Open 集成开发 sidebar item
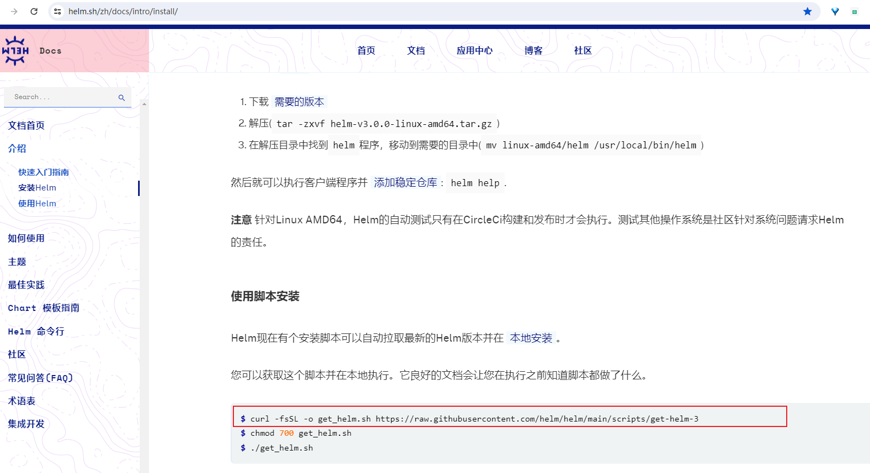The width and height of the screenshot is (870, 473). click(x=26, y=424)
